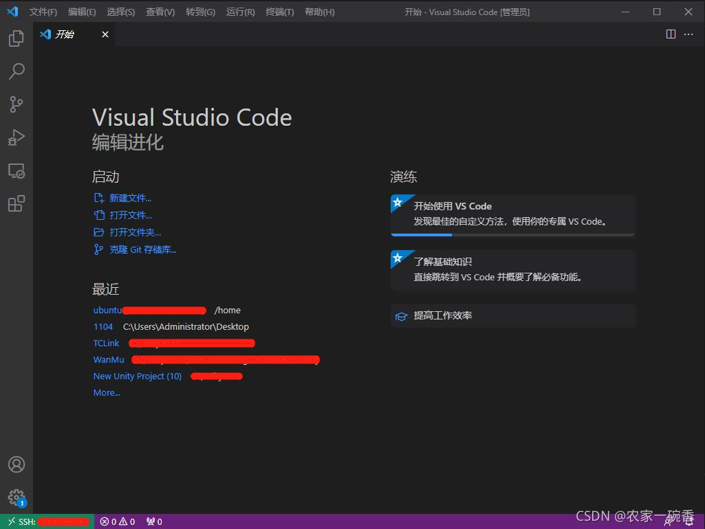Open 编辑(E) menu
Viewport: 705px width, 529px height.
tap(82, 12)
